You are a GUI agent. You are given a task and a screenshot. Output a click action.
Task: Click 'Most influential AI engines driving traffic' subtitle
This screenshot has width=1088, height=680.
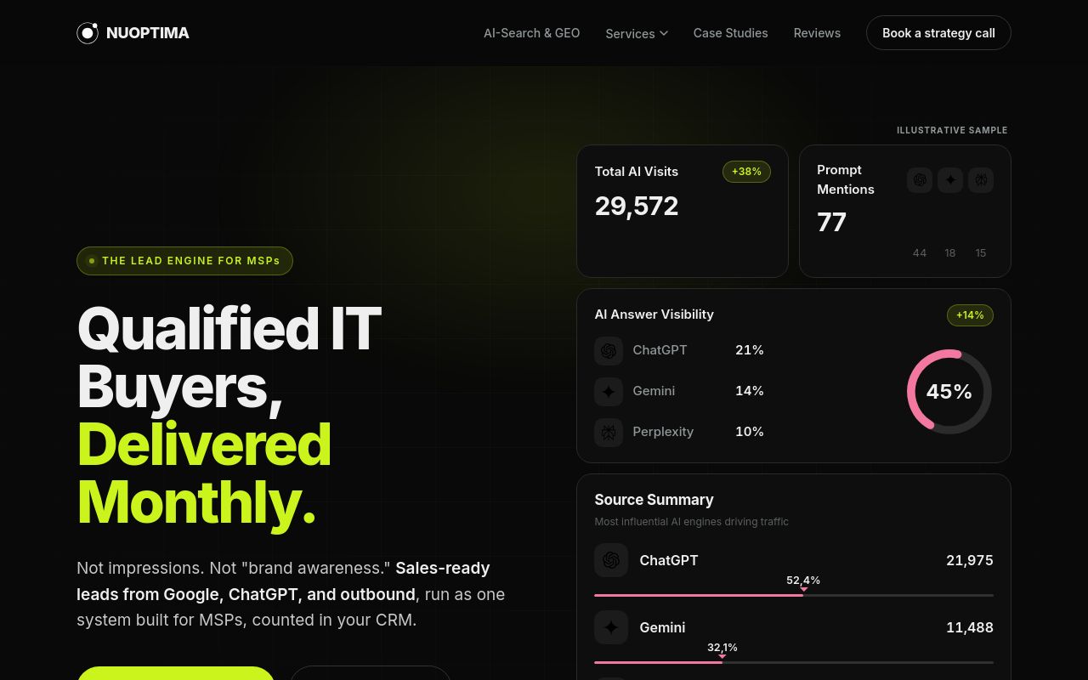pos(691,522)
